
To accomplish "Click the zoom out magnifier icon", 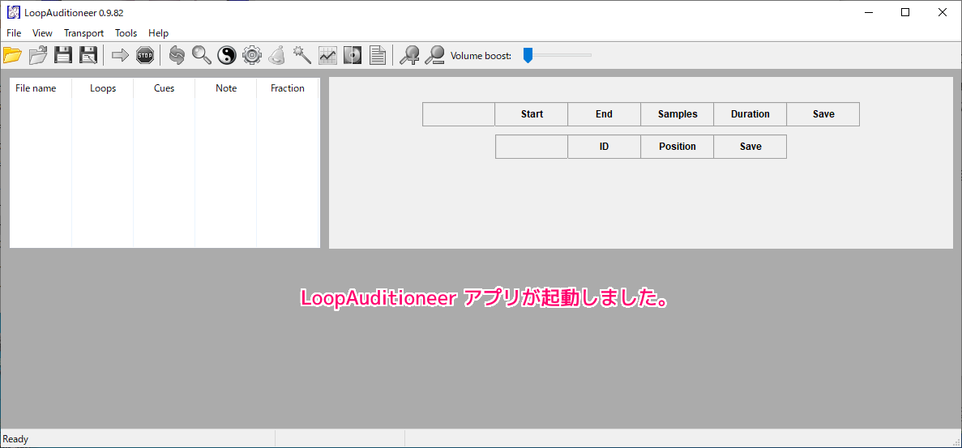I will point(435,55).
